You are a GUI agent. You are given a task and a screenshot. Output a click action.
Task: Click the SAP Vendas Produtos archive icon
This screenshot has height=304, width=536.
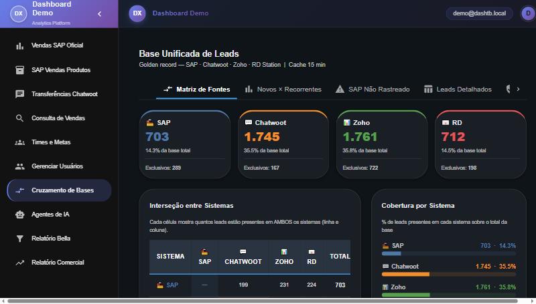[x=20, y=70]
